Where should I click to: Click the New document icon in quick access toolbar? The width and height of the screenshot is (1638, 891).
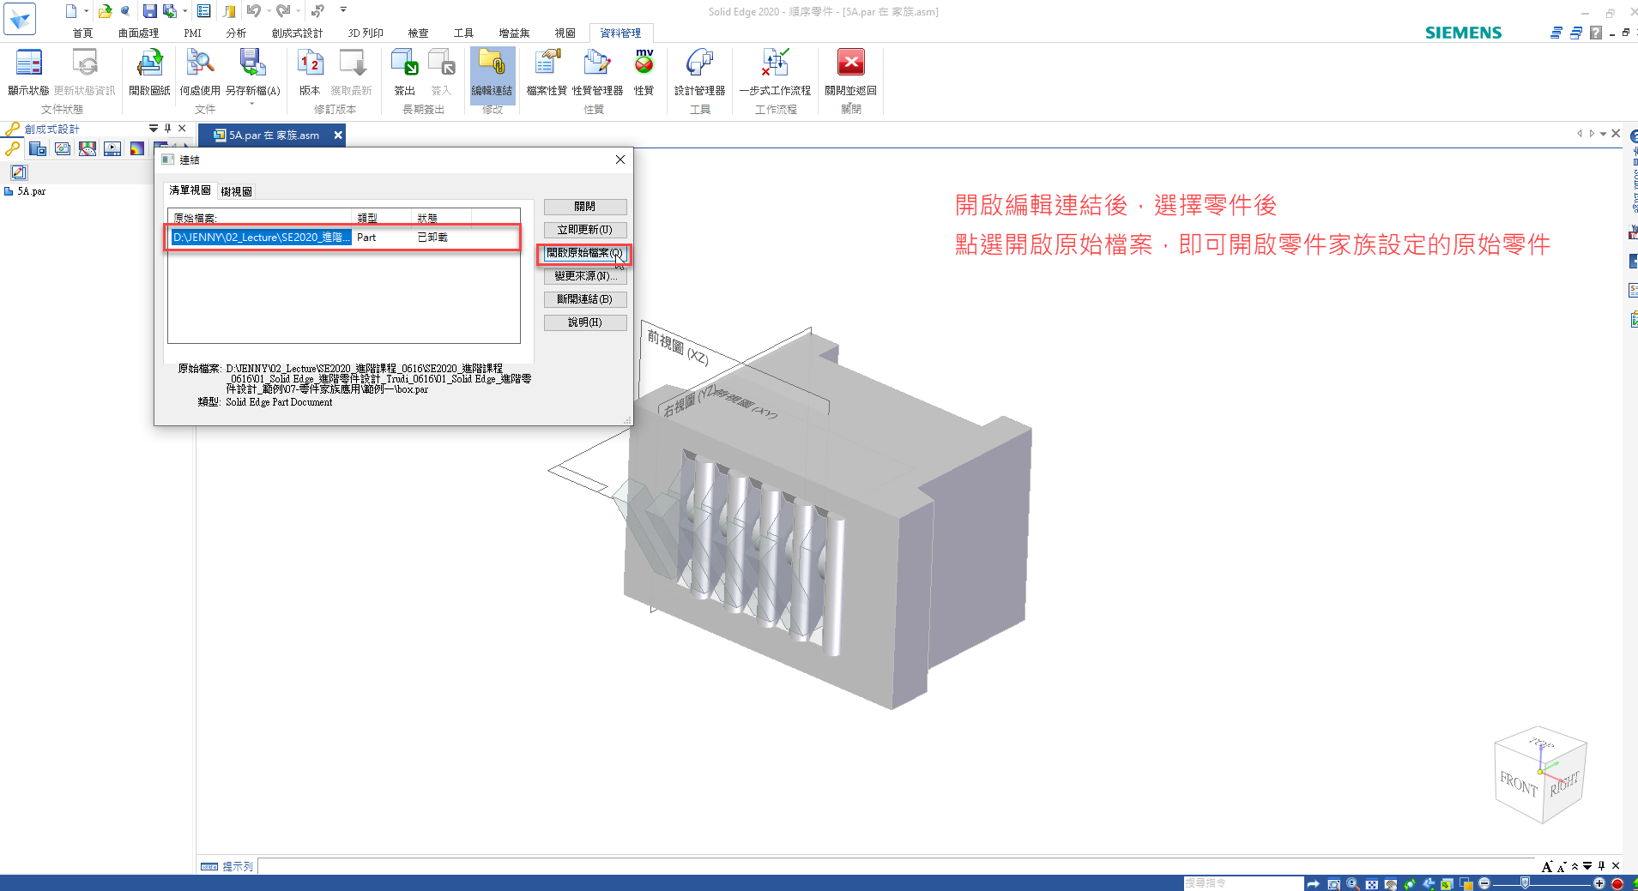tap(71, 11)
